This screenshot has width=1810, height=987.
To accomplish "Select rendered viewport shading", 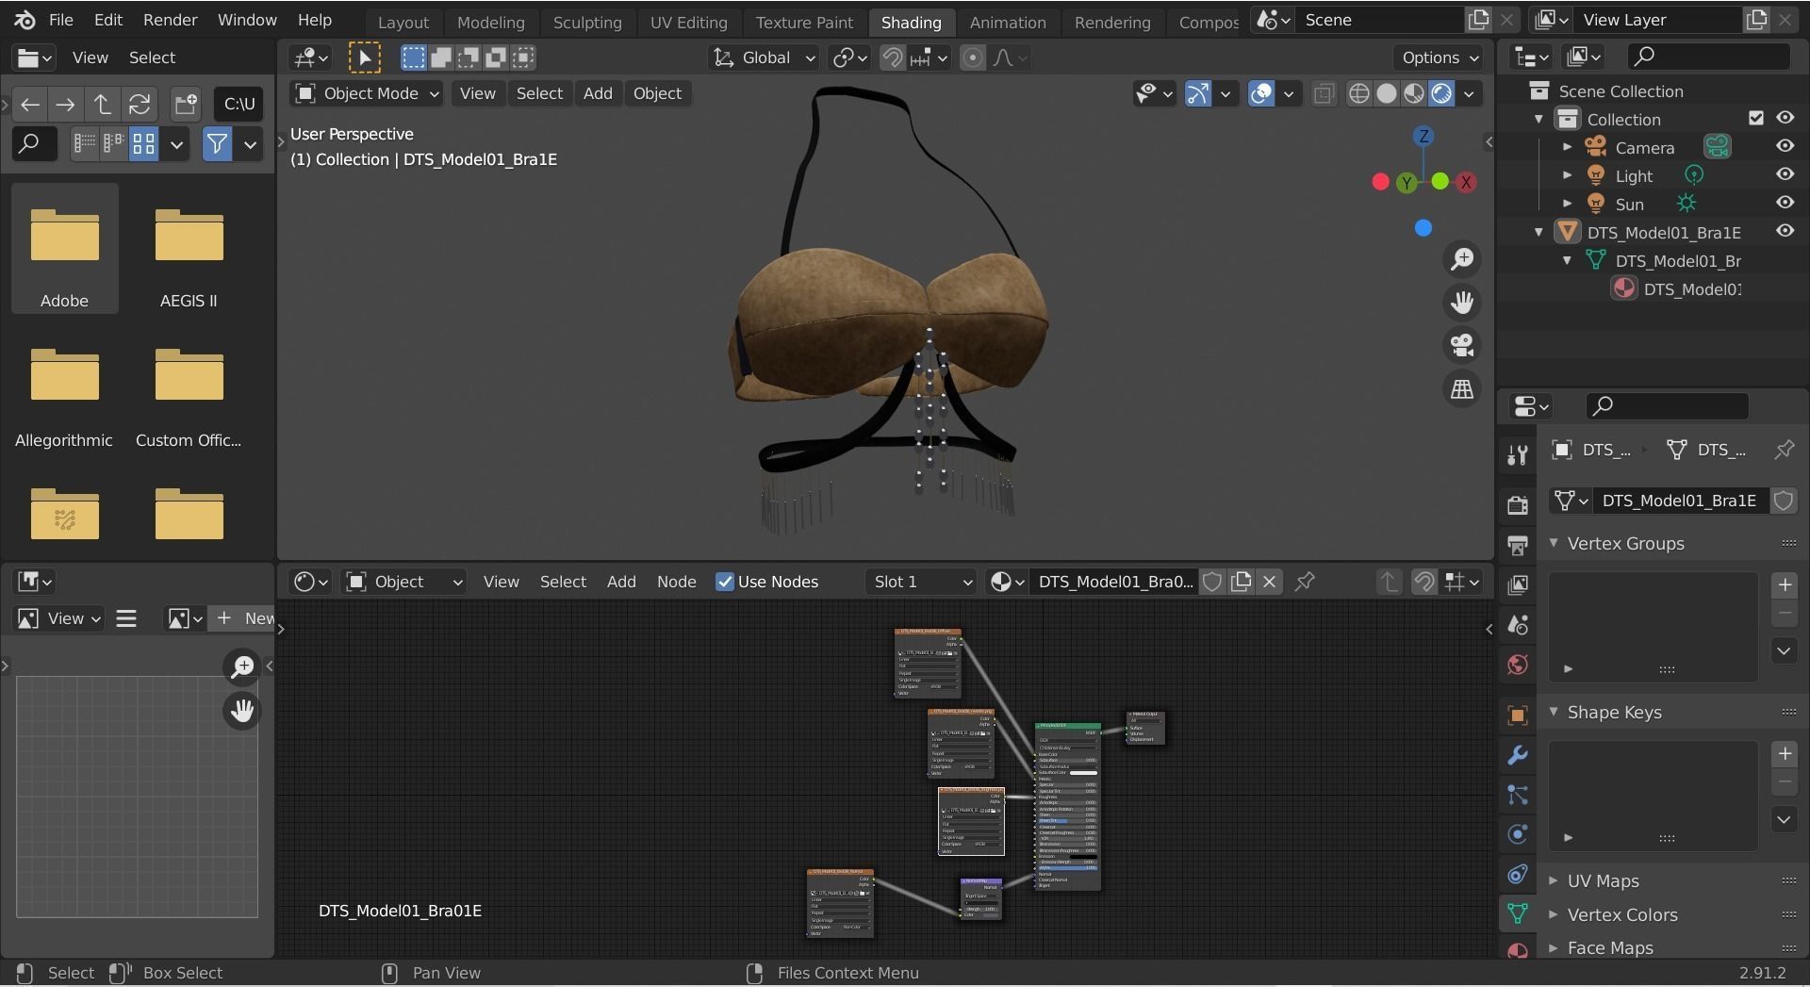I will (x=1441, y=93).
